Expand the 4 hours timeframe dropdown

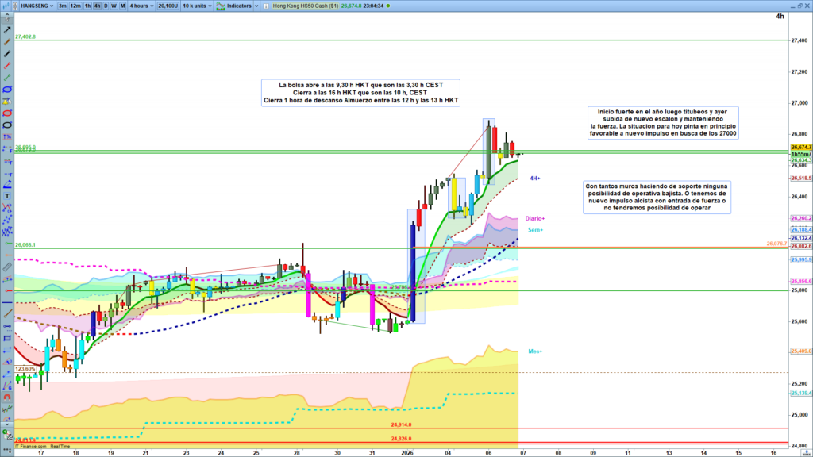click(141, 6)
